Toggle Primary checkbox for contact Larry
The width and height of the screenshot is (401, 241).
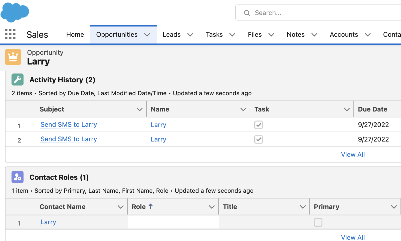pos(318,222)
